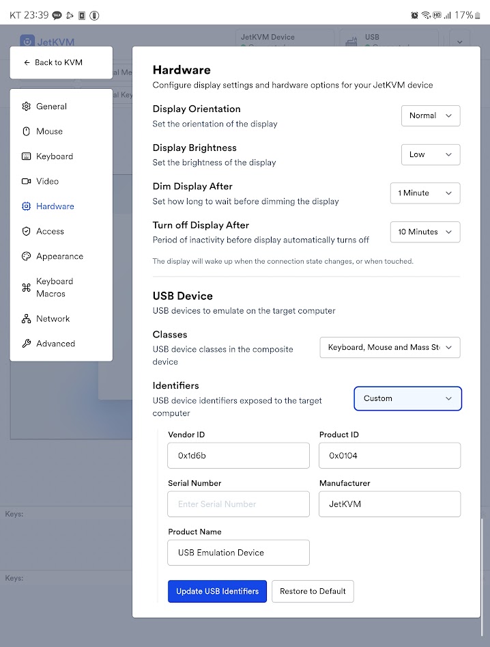This screenshot has height=647, width=490.
Task: Open the Display Orientation dropdown
Action: [431, 115]
